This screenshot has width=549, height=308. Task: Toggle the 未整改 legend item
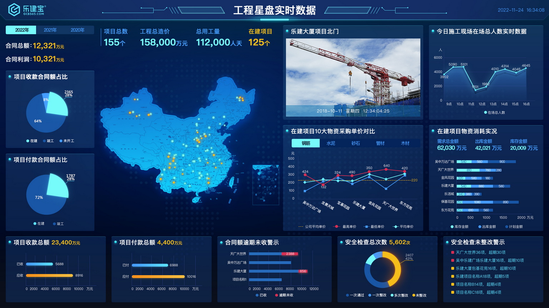click(419, 295)
